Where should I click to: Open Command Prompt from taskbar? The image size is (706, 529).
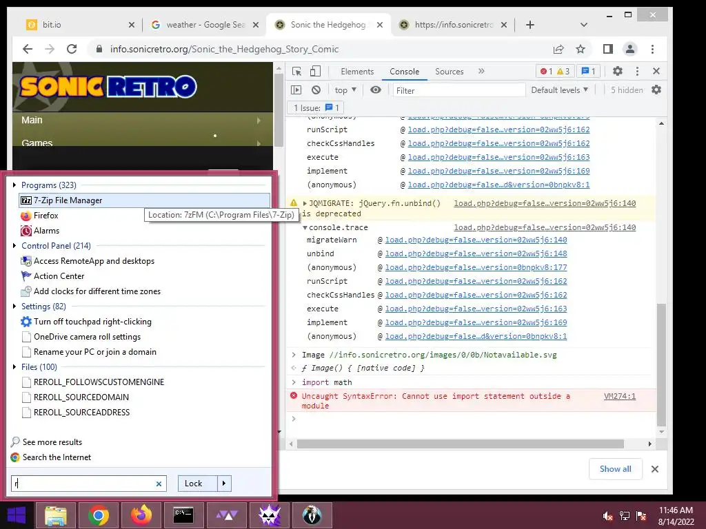click(183, 515)
